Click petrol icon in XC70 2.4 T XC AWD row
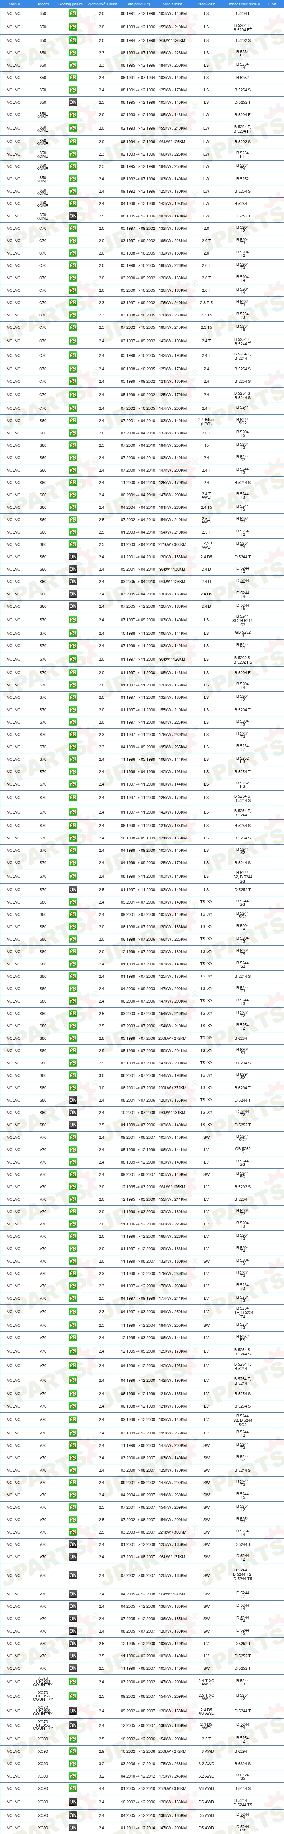The image size is (284, 1834). tap(73, 1683)
